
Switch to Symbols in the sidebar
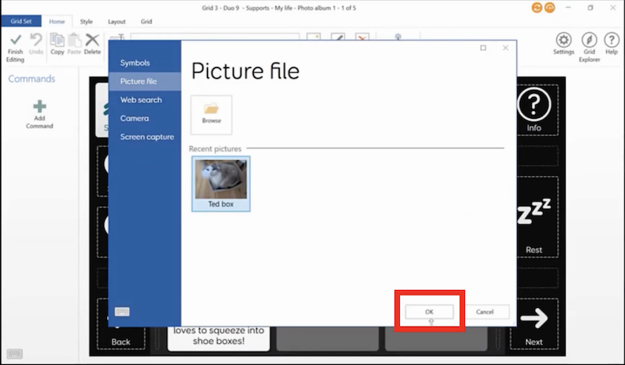[x=135, y=63]
